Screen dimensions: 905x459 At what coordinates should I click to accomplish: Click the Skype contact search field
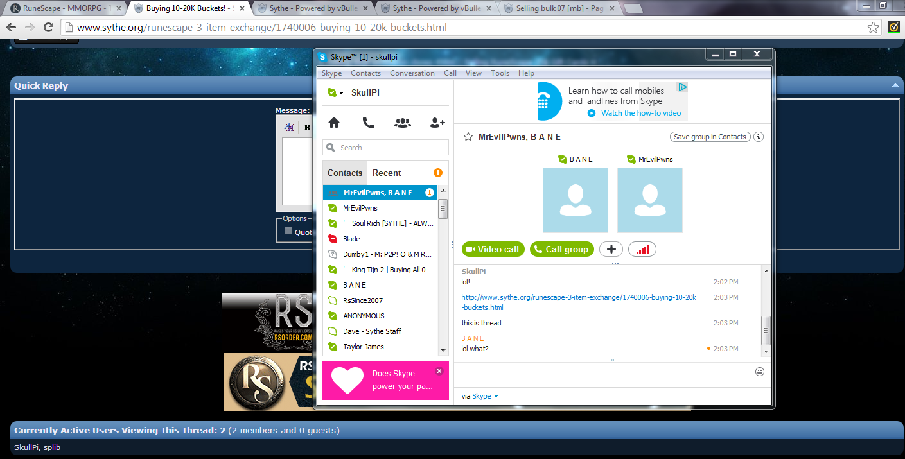click(385, 148)
